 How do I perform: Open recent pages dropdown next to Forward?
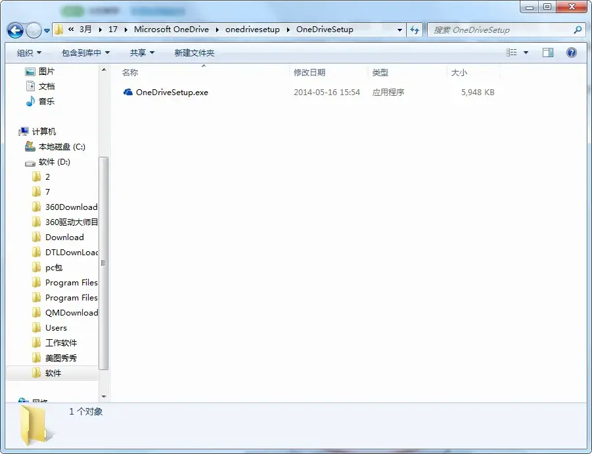coord(47,31)
